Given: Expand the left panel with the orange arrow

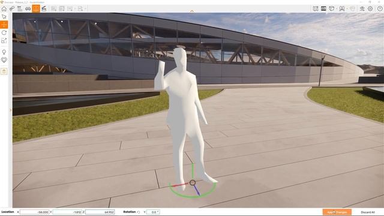Looking at the screenshot, I should (x=10, y=110).
